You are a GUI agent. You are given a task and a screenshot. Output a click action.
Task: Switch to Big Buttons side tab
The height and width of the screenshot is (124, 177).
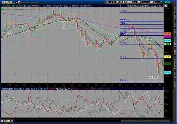[x=175, y=42]
